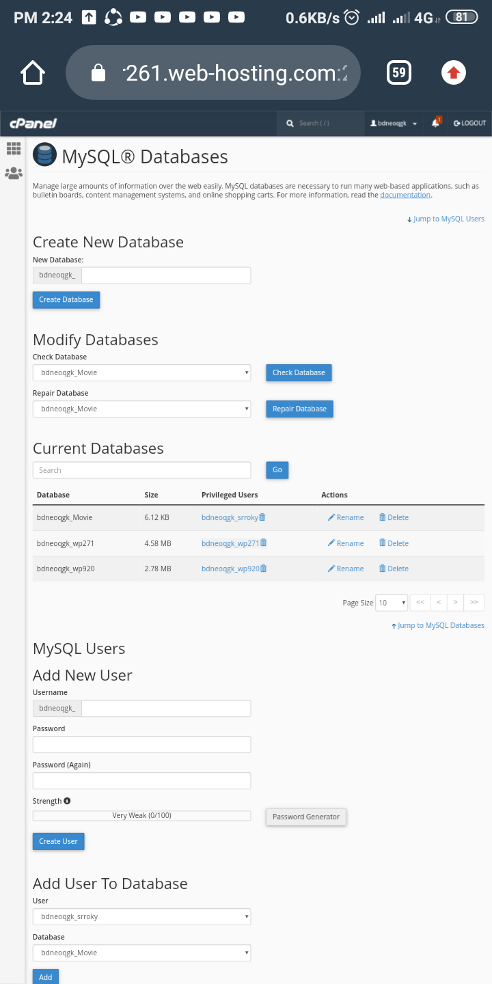The height and width of the screenshot is (984, 492).
Task: Click the cPanel search field
Action: [x=320, y=123]
